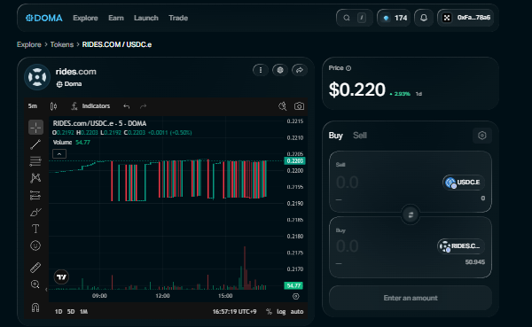Open the Earn menu

pos(116,18)
